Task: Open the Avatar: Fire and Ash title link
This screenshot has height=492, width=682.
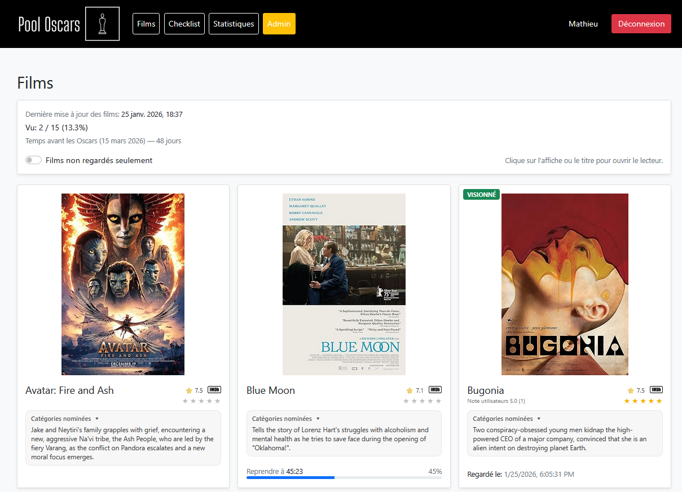Action: coord(69,390)
